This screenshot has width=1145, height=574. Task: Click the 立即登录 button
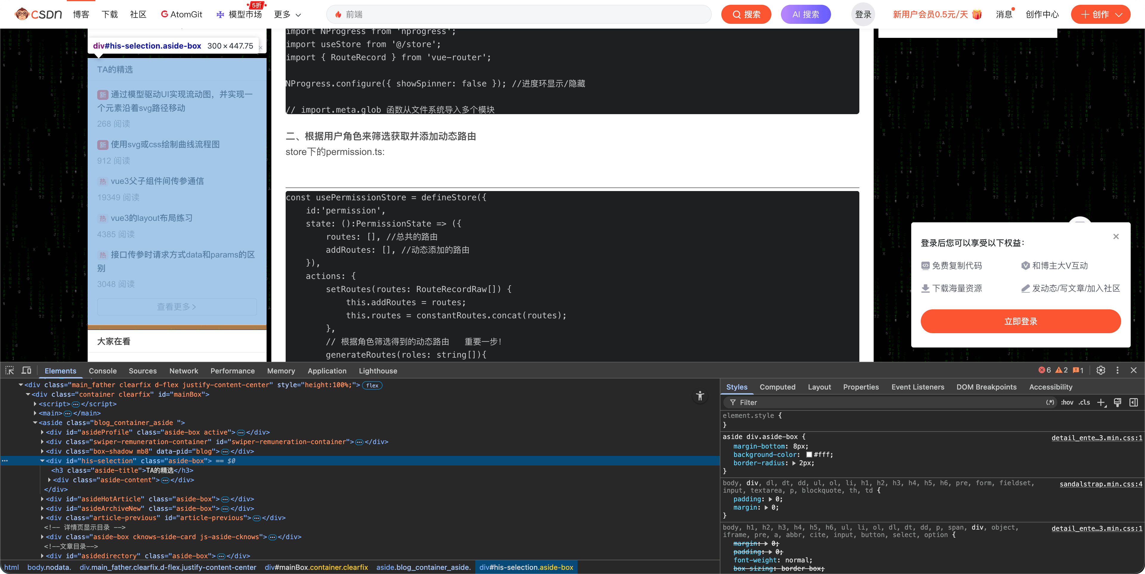coord(1021,321)
